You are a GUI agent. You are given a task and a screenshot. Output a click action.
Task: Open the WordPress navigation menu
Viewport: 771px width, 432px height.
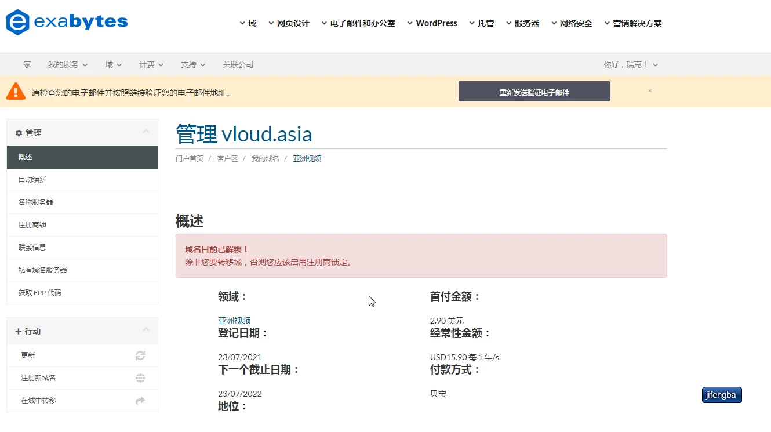pos(432,23)
